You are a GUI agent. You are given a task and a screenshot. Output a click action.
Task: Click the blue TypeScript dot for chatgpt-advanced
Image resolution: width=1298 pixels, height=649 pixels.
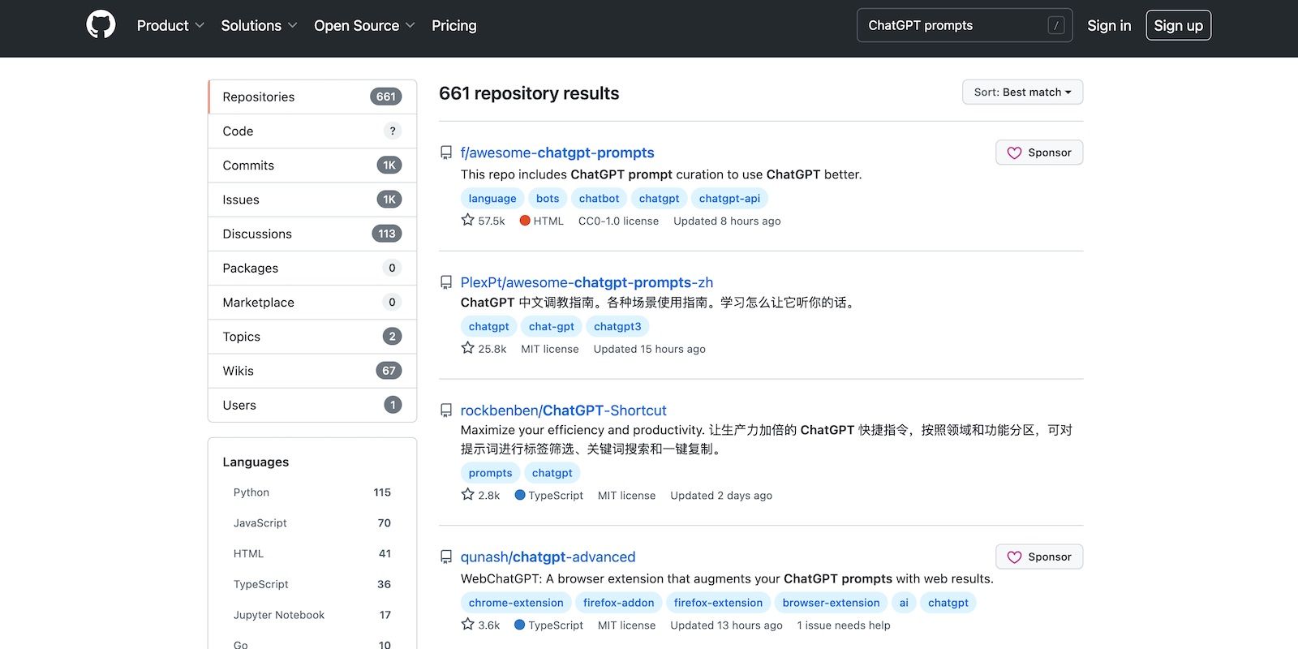(520, 625)
